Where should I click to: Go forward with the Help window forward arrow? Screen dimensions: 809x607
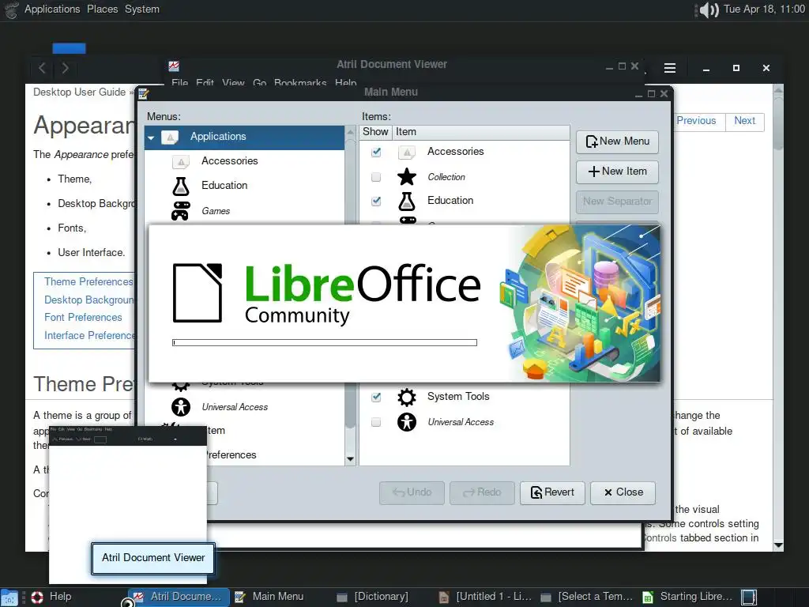point(65,68)
